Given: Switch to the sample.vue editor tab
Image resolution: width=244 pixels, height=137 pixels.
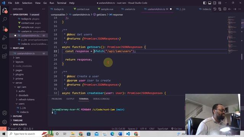Looking at the screenshot, I should (106, 9).
